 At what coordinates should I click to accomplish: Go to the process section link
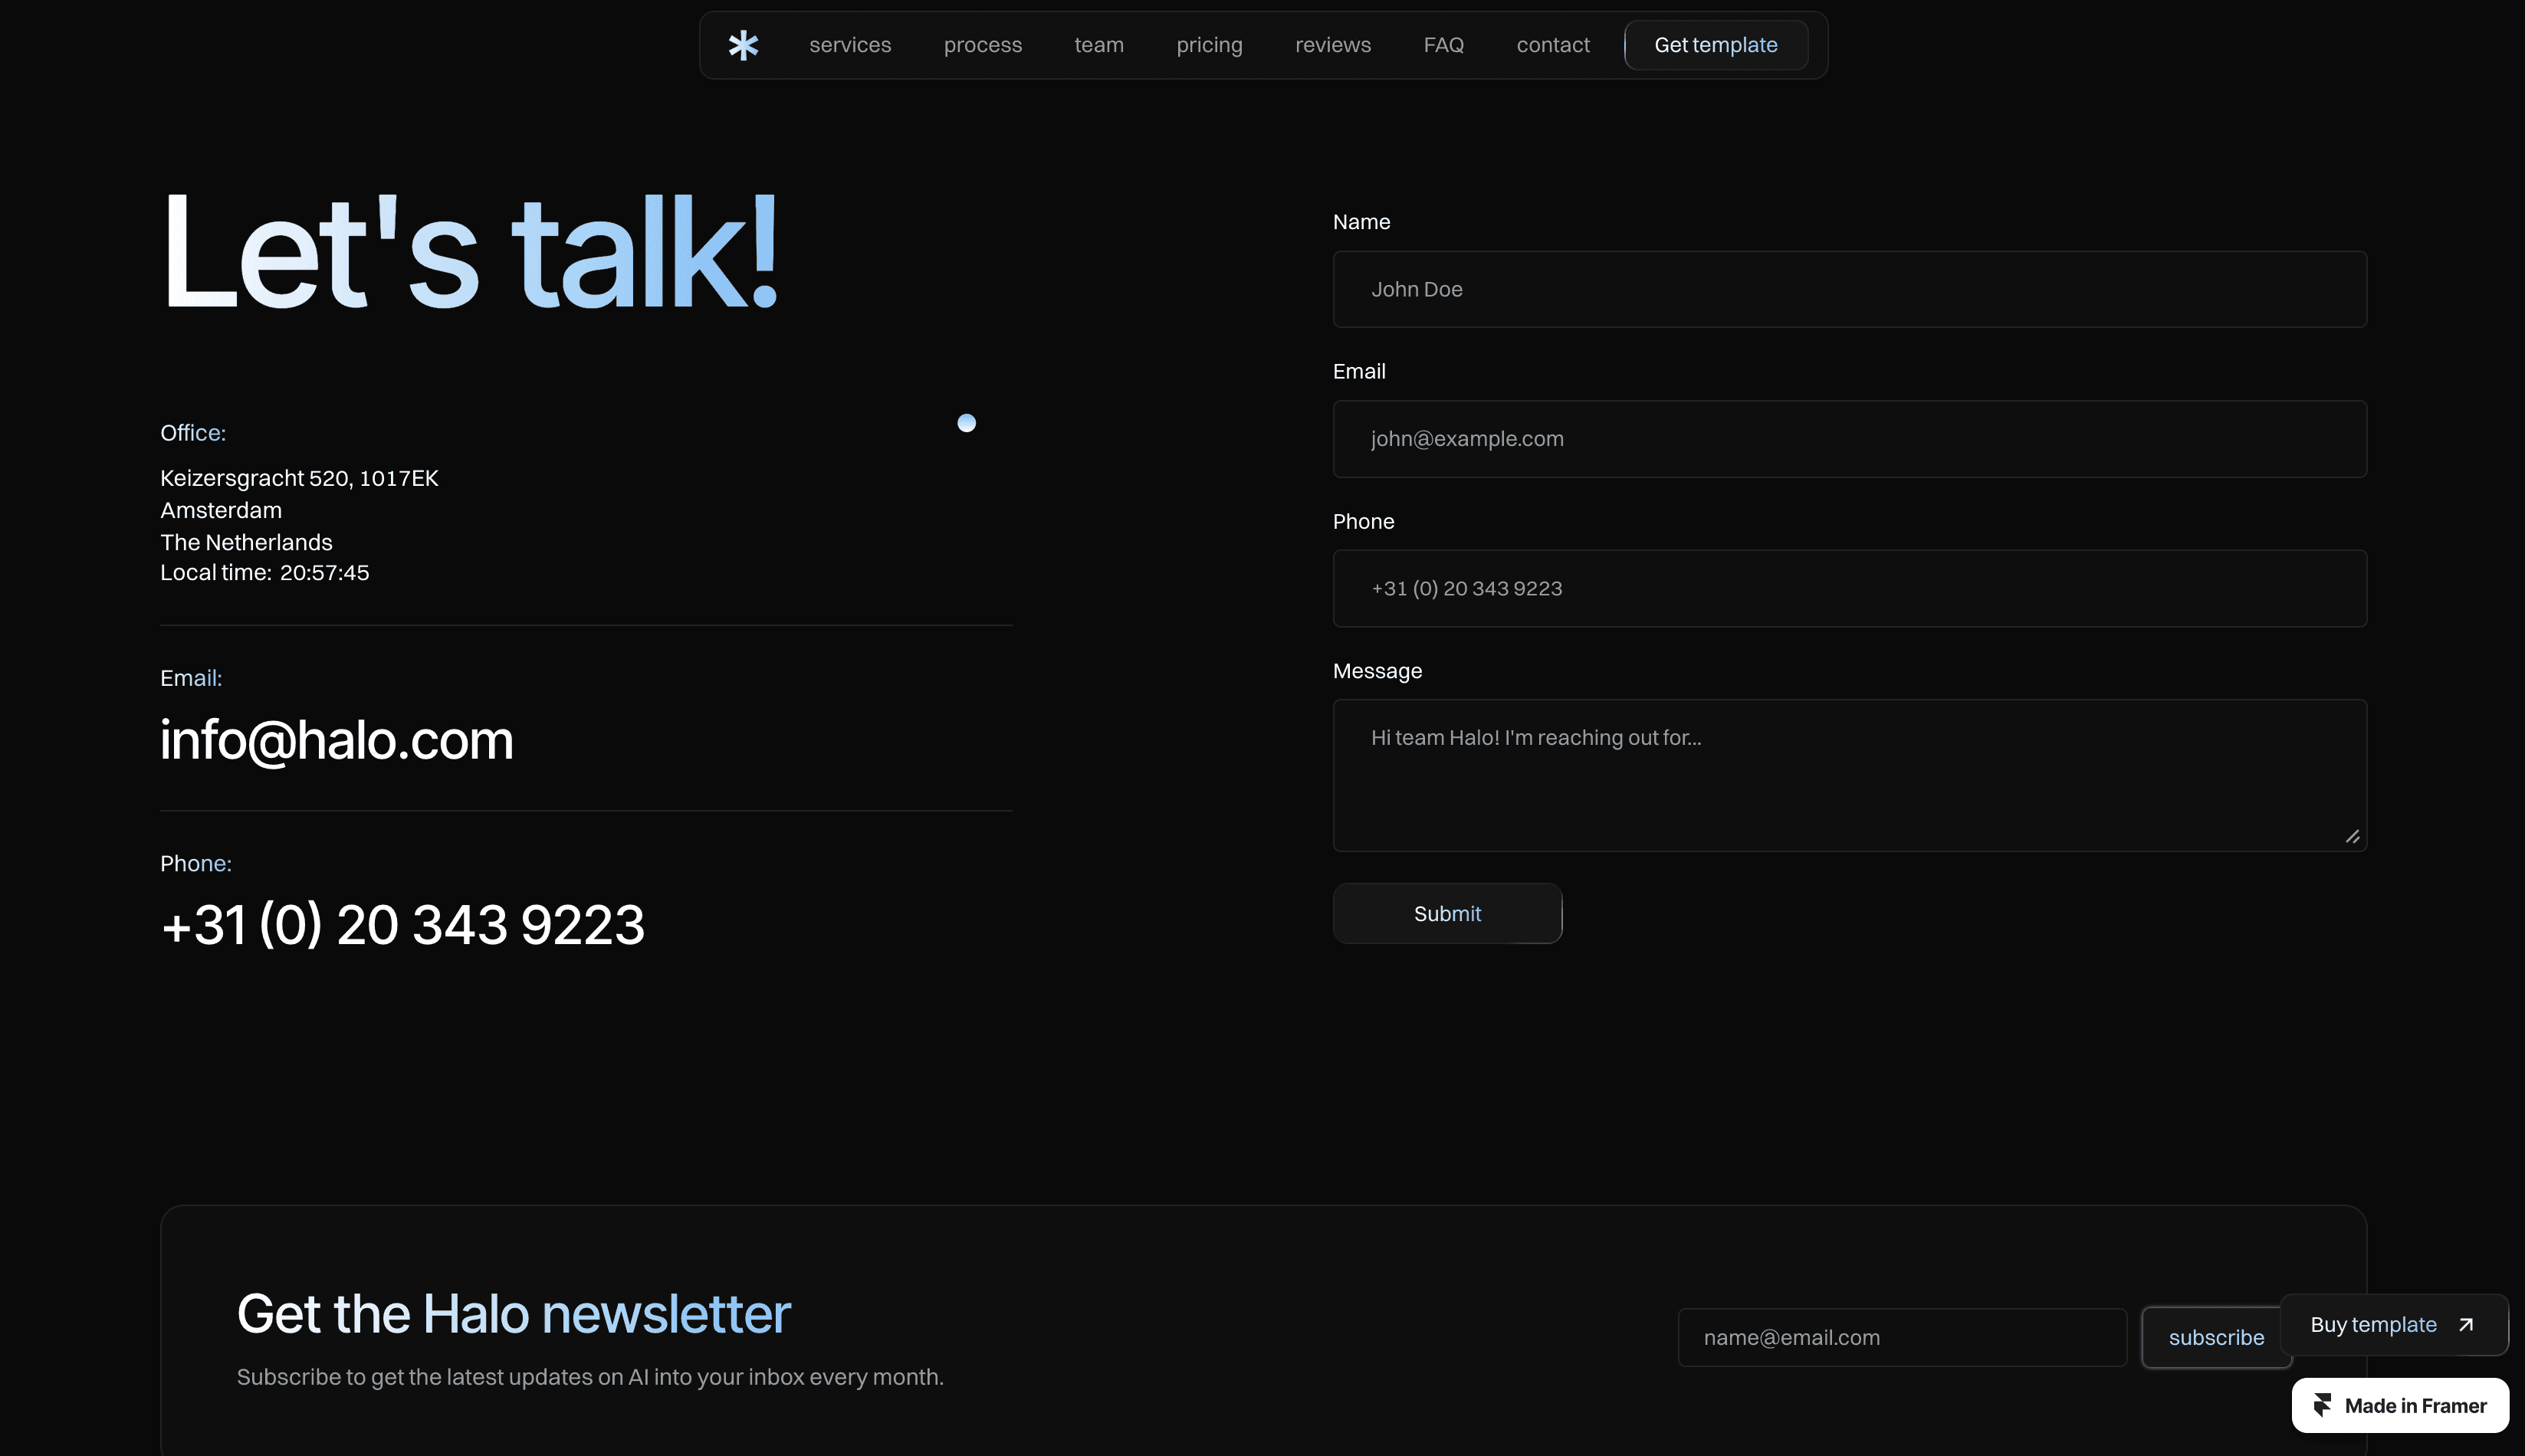[982, 45]
